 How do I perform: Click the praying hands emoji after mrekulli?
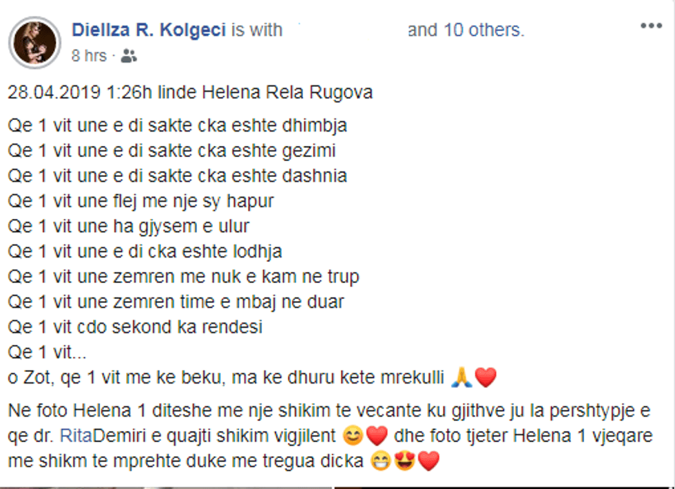[x=462, y=377]
